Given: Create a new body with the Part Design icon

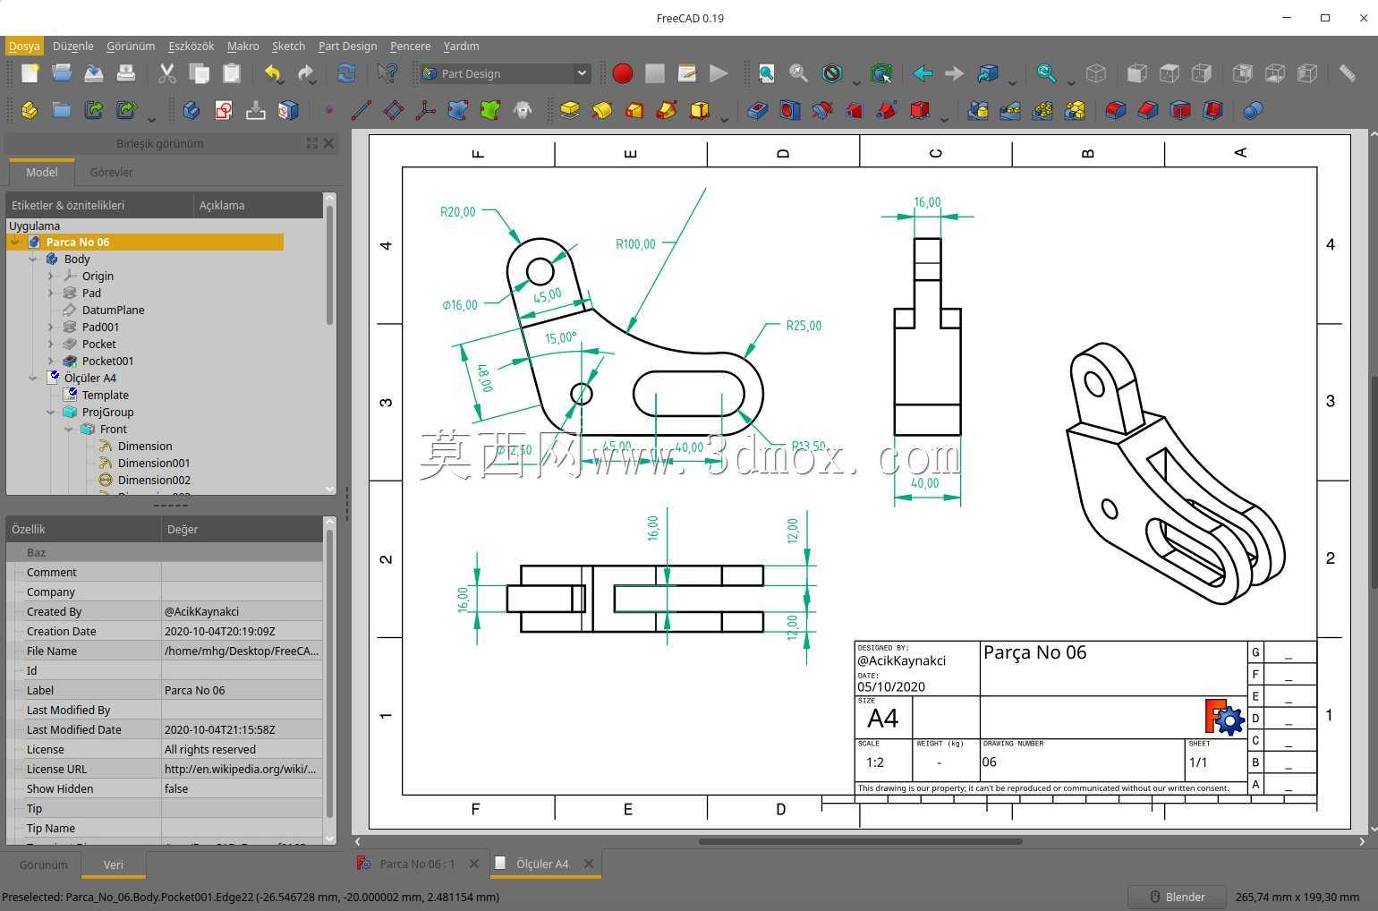Looking at the screenshot, I should (191, 110).
